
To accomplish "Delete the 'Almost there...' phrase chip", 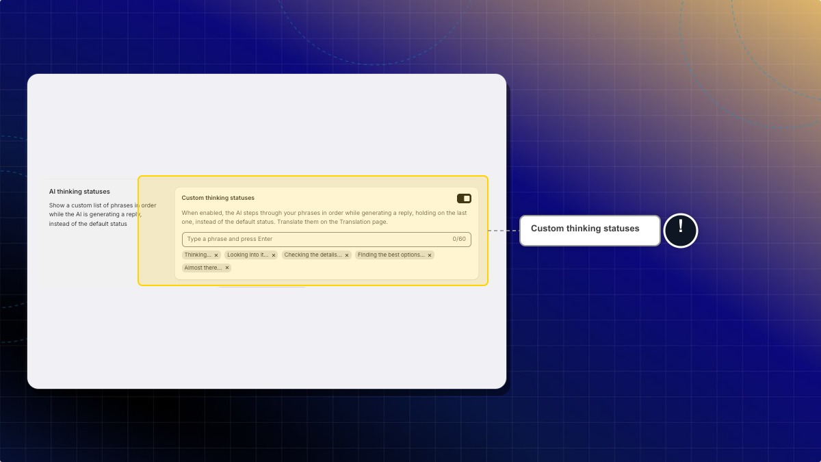I will click(x=227, y=268).
